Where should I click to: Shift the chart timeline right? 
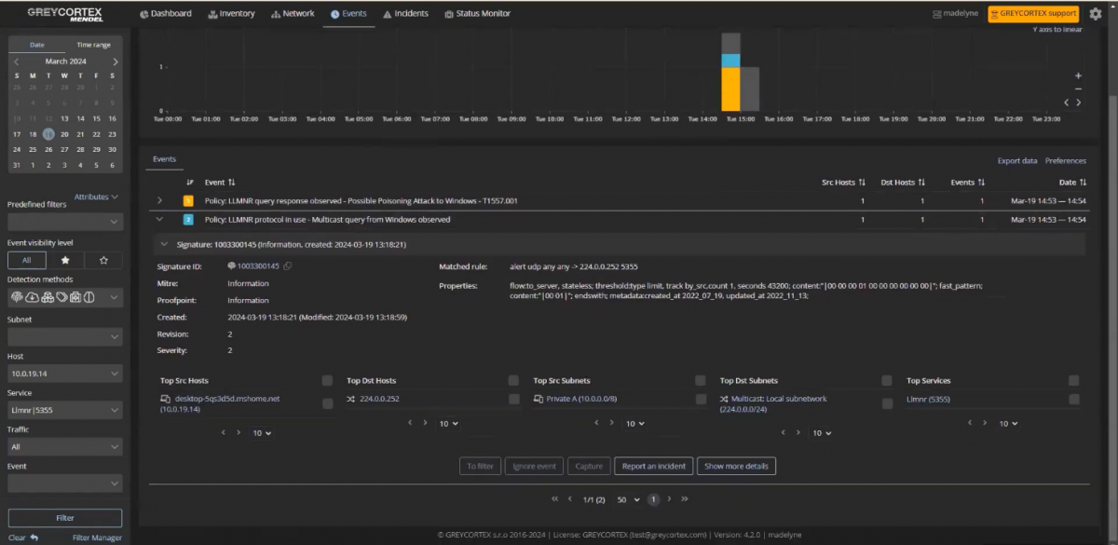1079,102
